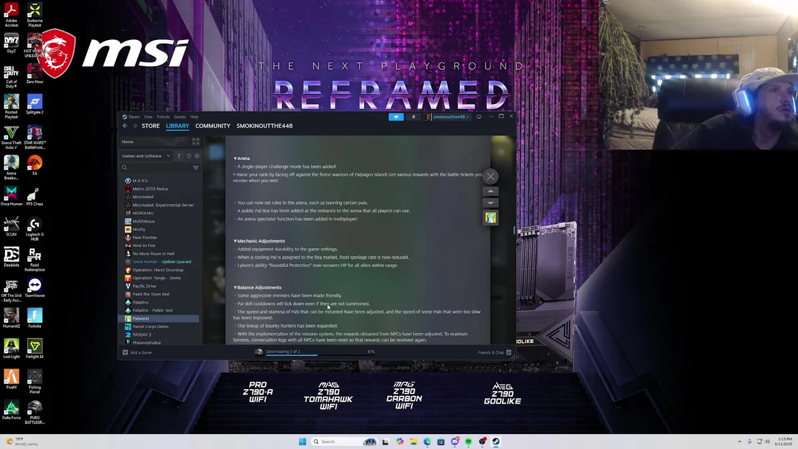
Task: Open FiveM desktop shortcut
Action: coord(11,380)
